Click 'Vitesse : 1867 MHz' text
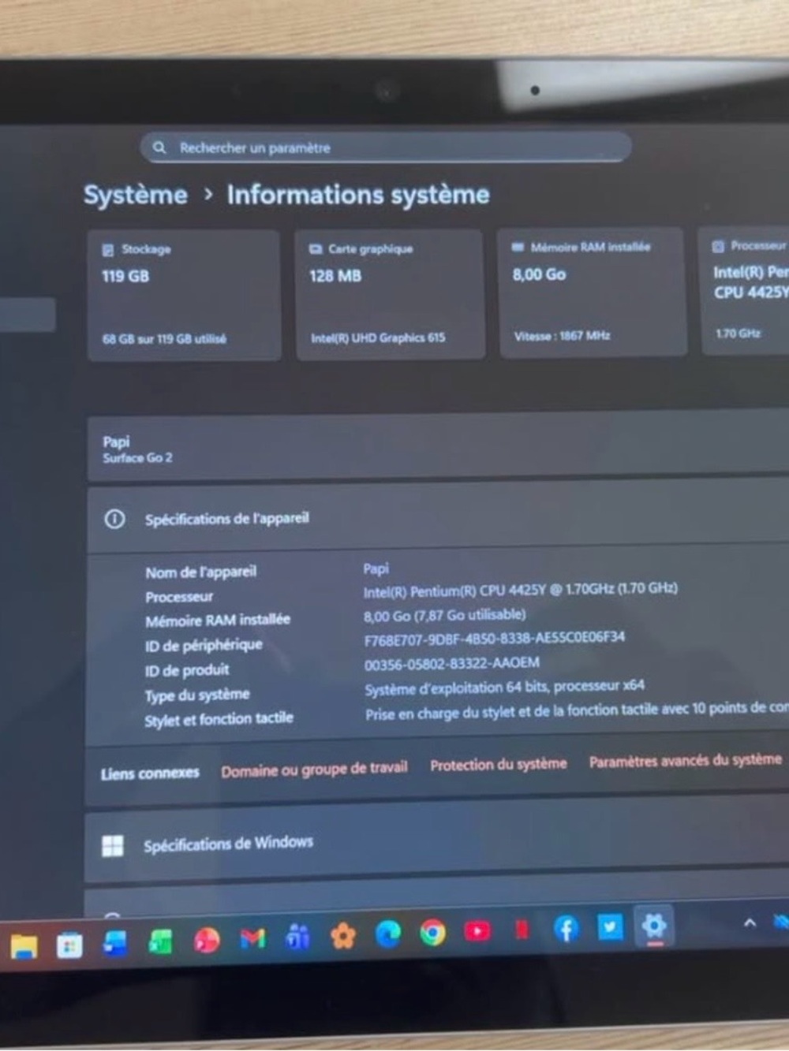The image size is (789, 1051). coord(562,336)
